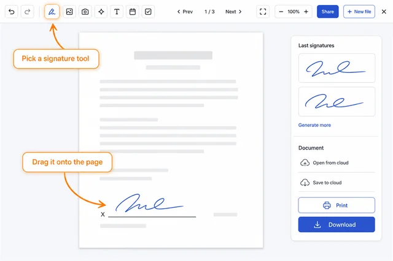This screenshot has height=261, width=393.
Task: Click the Generate more link
Action: coord(314,125)
